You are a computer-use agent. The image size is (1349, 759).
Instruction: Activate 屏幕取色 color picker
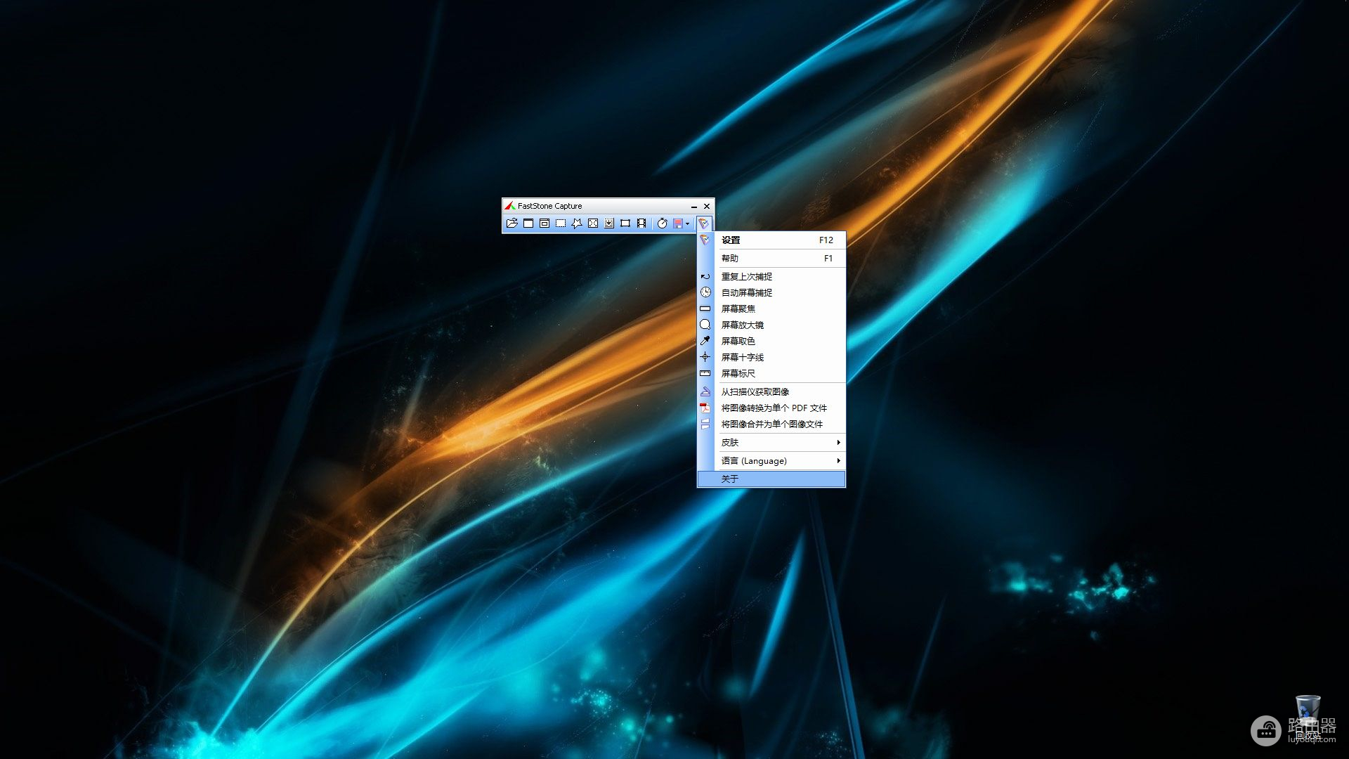771,342
